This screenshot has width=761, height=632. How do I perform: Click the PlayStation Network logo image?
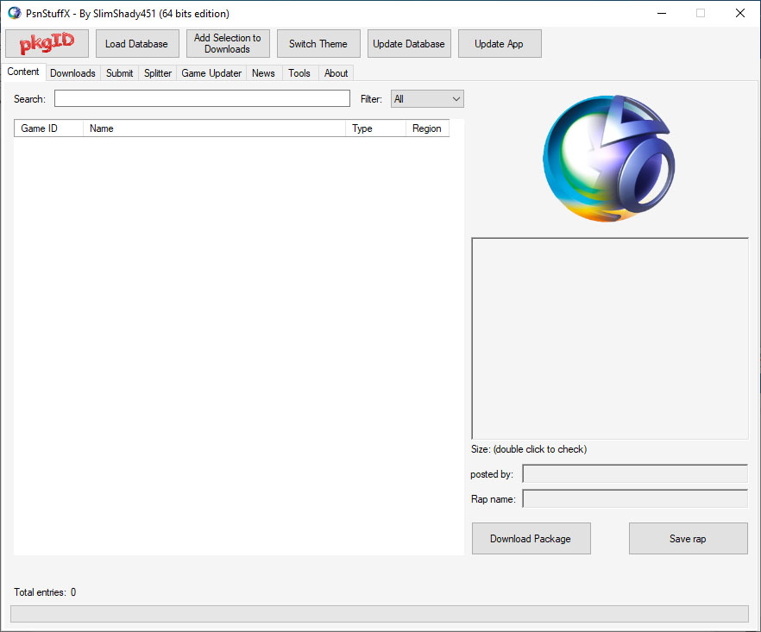[608, 158]
